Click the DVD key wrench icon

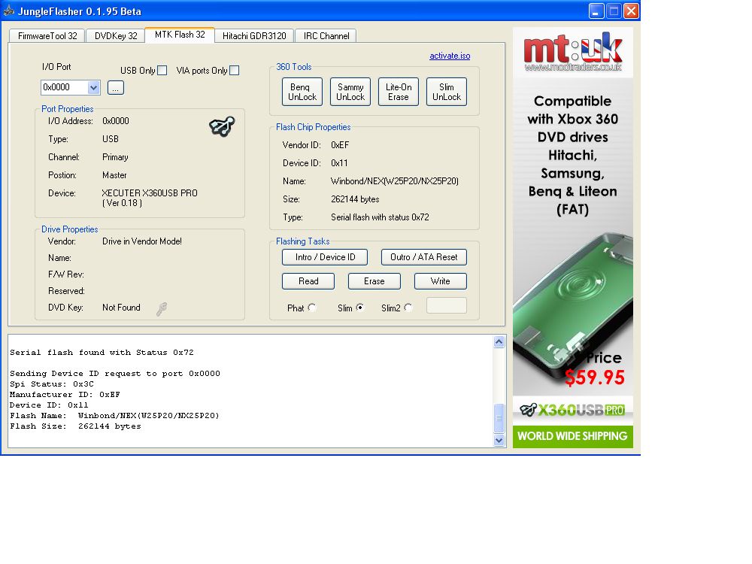click(x=162, y=309)
